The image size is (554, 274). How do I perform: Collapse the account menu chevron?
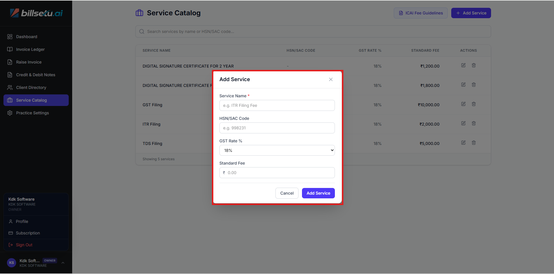pyautogui.click(x=63, y=263)
